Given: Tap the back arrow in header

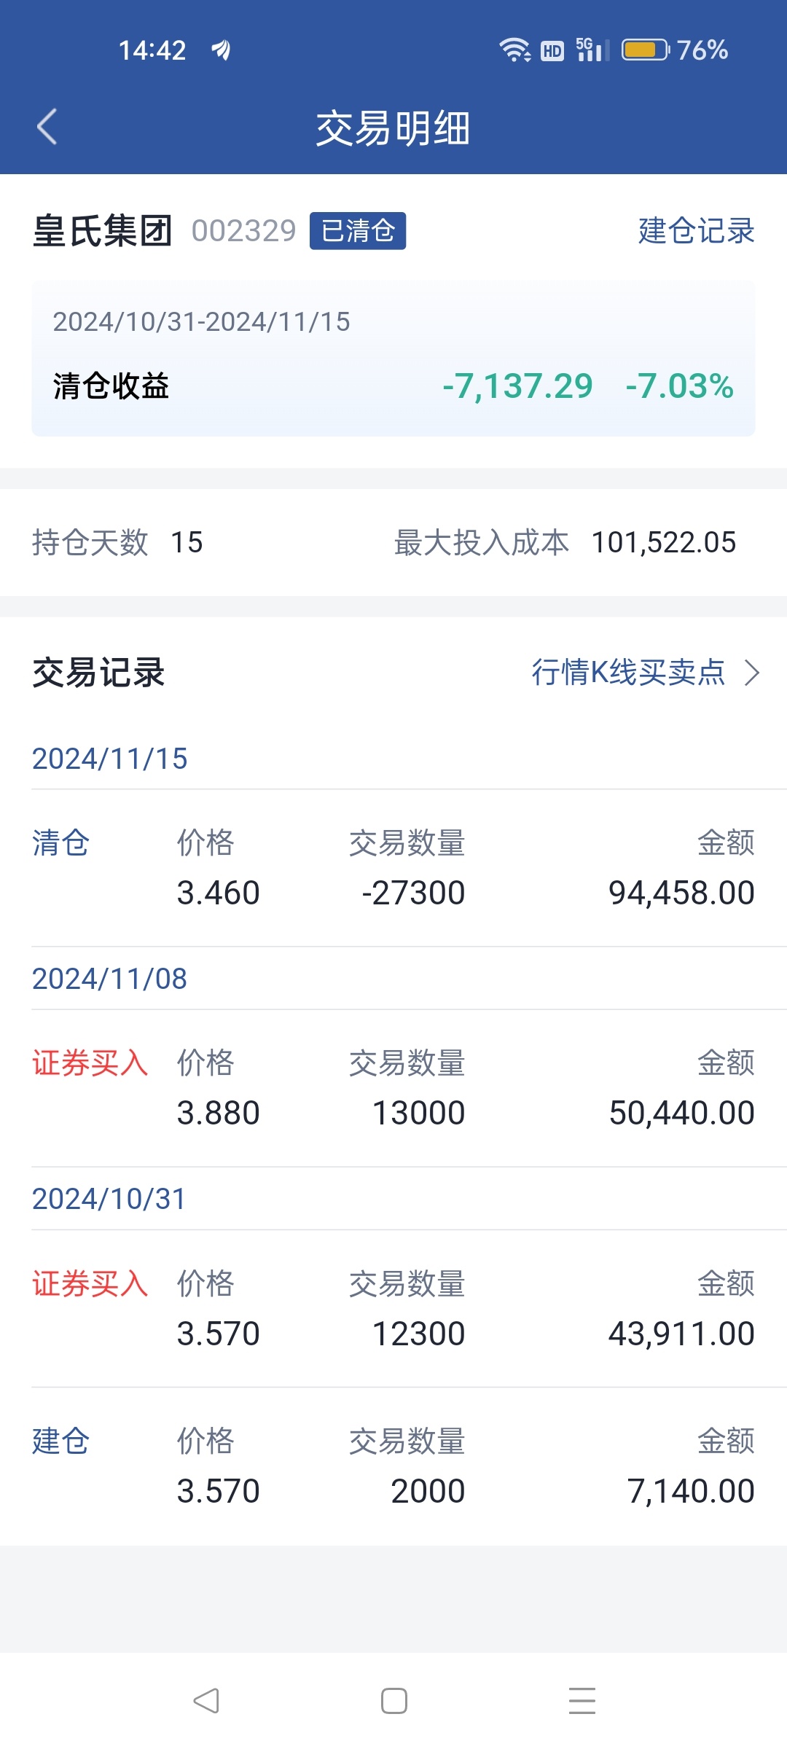Looking at the screenshot, I should tap(47, 128).
